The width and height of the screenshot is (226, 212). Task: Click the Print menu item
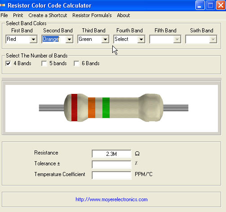[18, 15]
